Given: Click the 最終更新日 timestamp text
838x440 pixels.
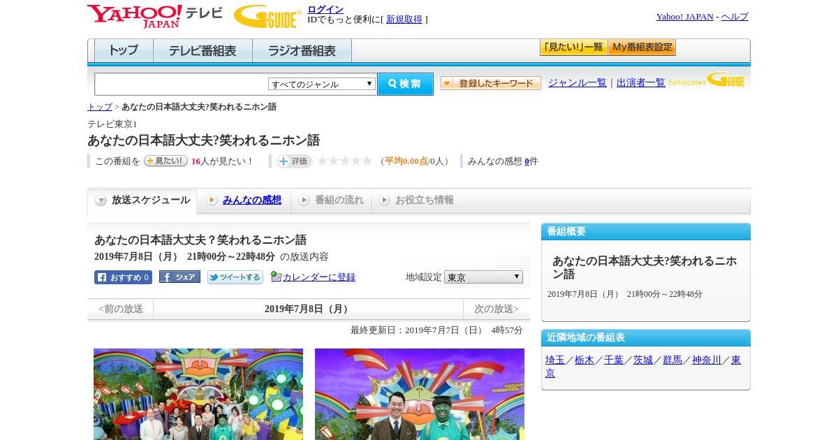Looking at the screenshot, I should coord(436,330).
